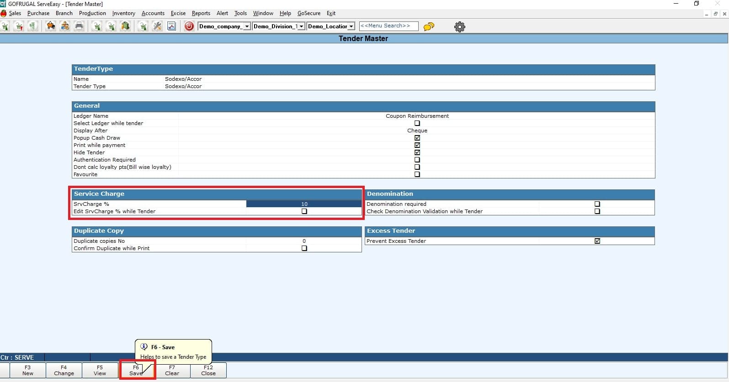Open the gear settings icon
Viewport: 729px width, 382px height.
(x=460, y=26)
